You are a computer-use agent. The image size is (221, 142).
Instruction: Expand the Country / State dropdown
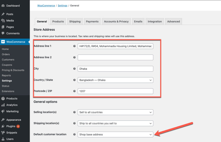(x=115, y=80)
